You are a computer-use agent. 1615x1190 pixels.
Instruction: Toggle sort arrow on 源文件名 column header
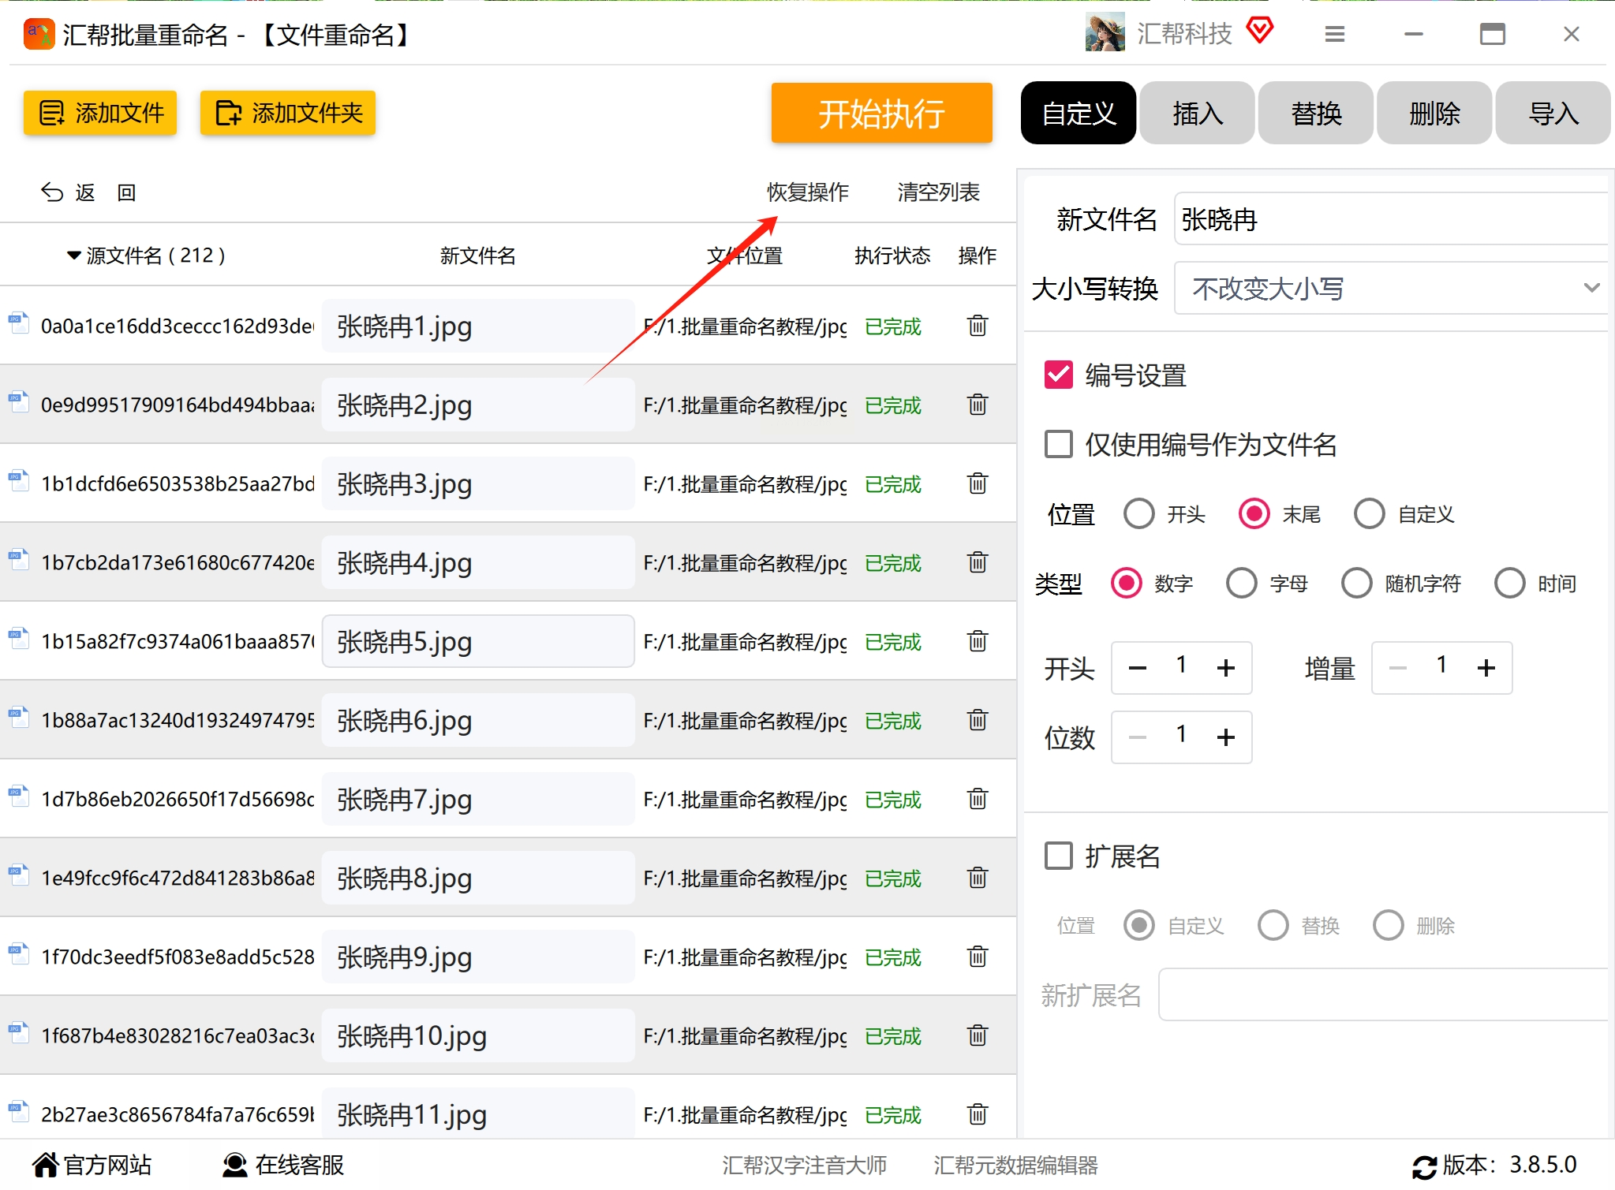point(74,256)
